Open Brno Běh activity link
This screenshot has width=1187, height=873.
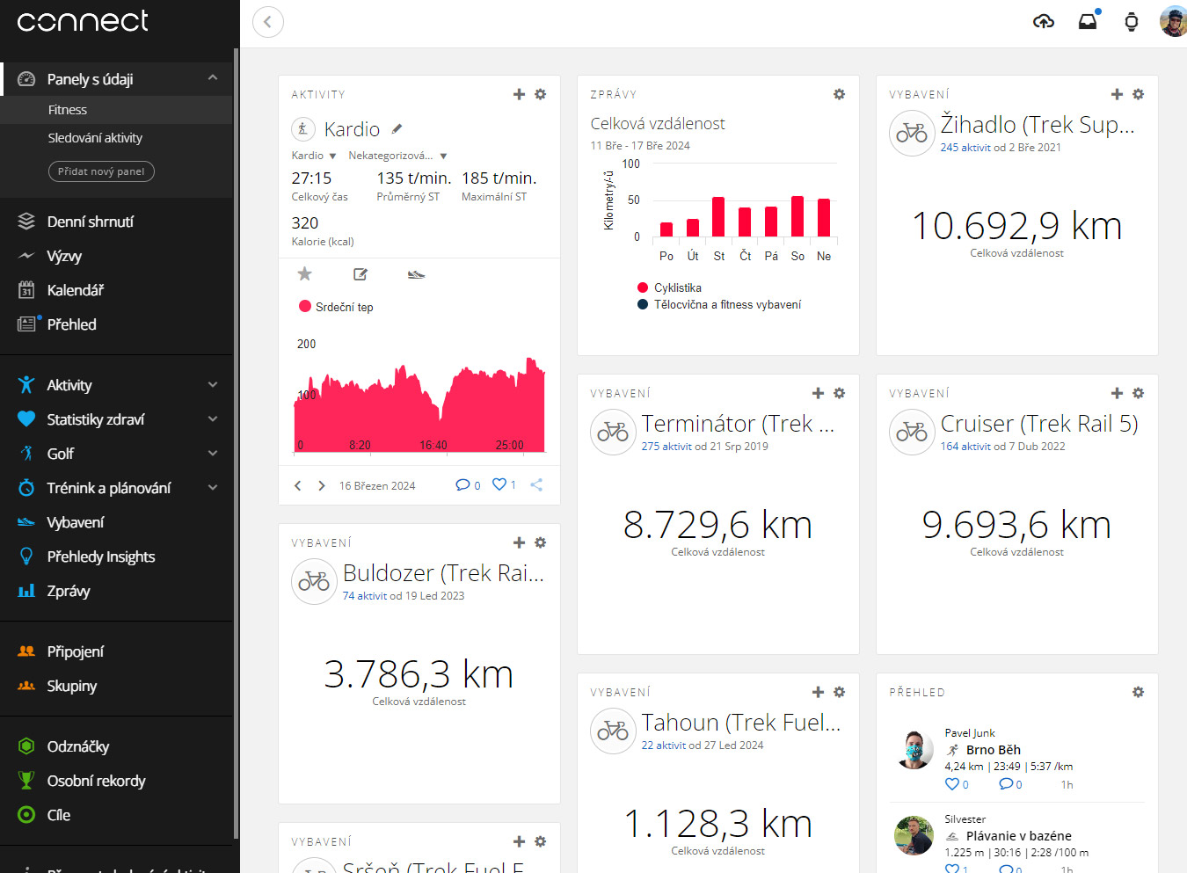click(x=994, y=750)
